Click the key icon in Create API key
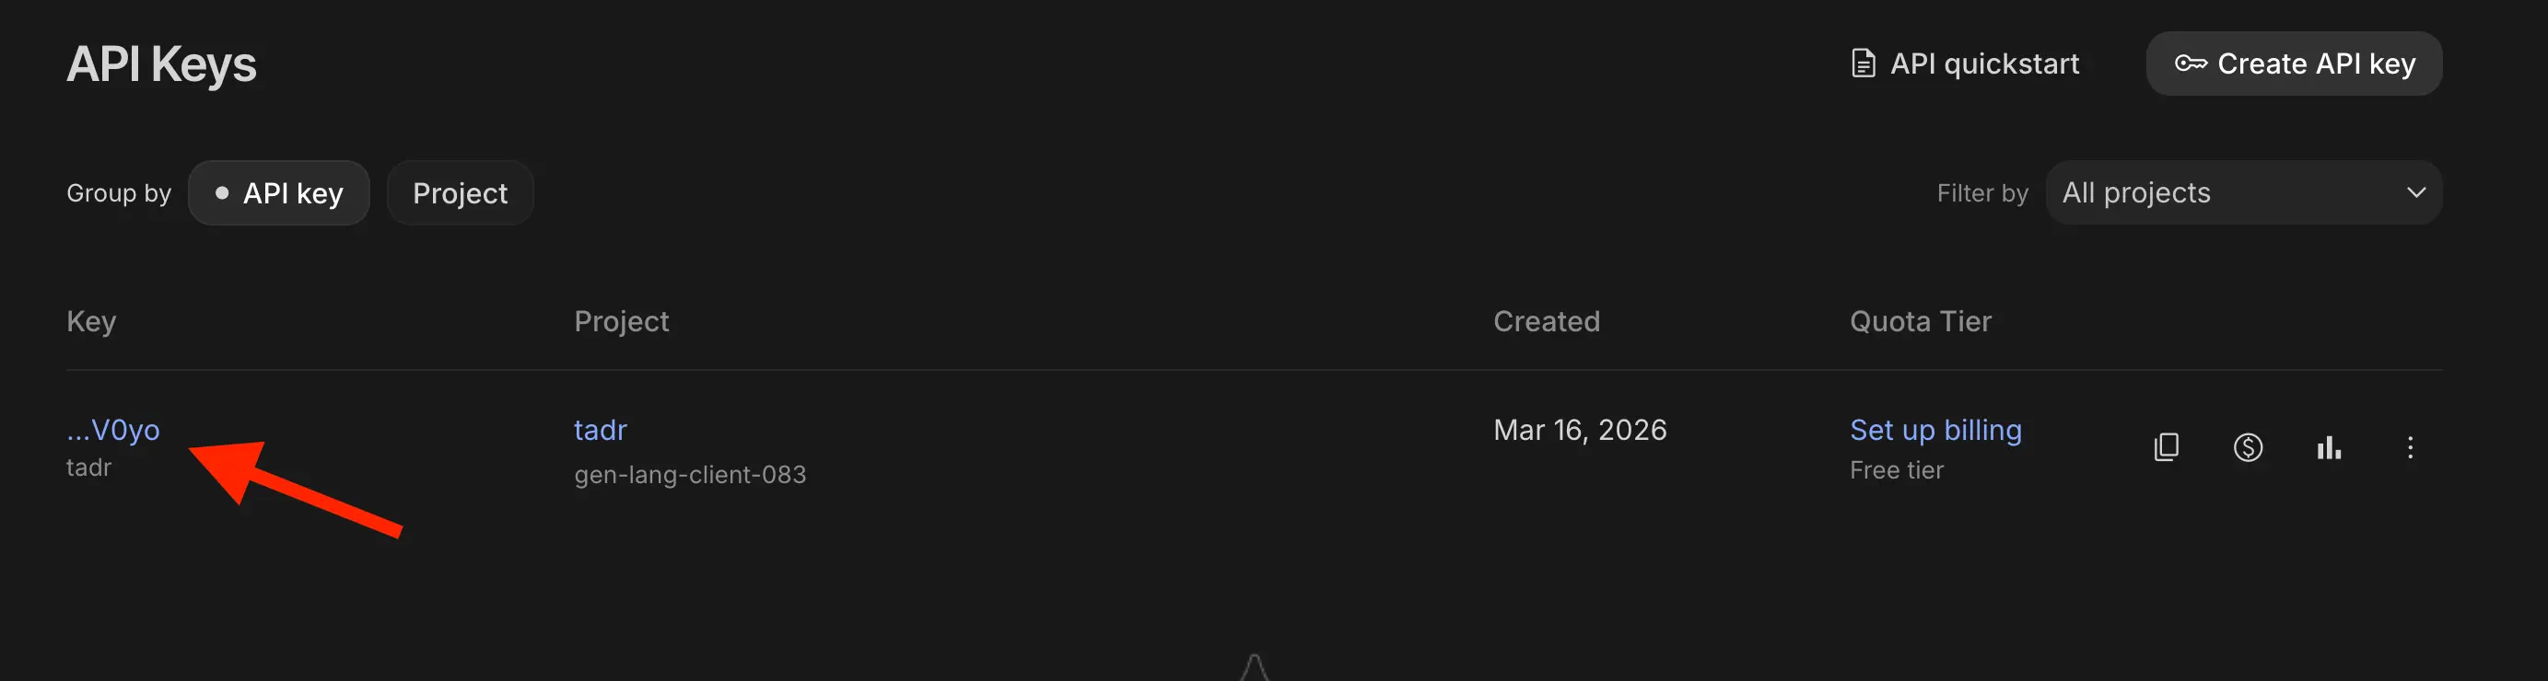 click(2190, 64)
